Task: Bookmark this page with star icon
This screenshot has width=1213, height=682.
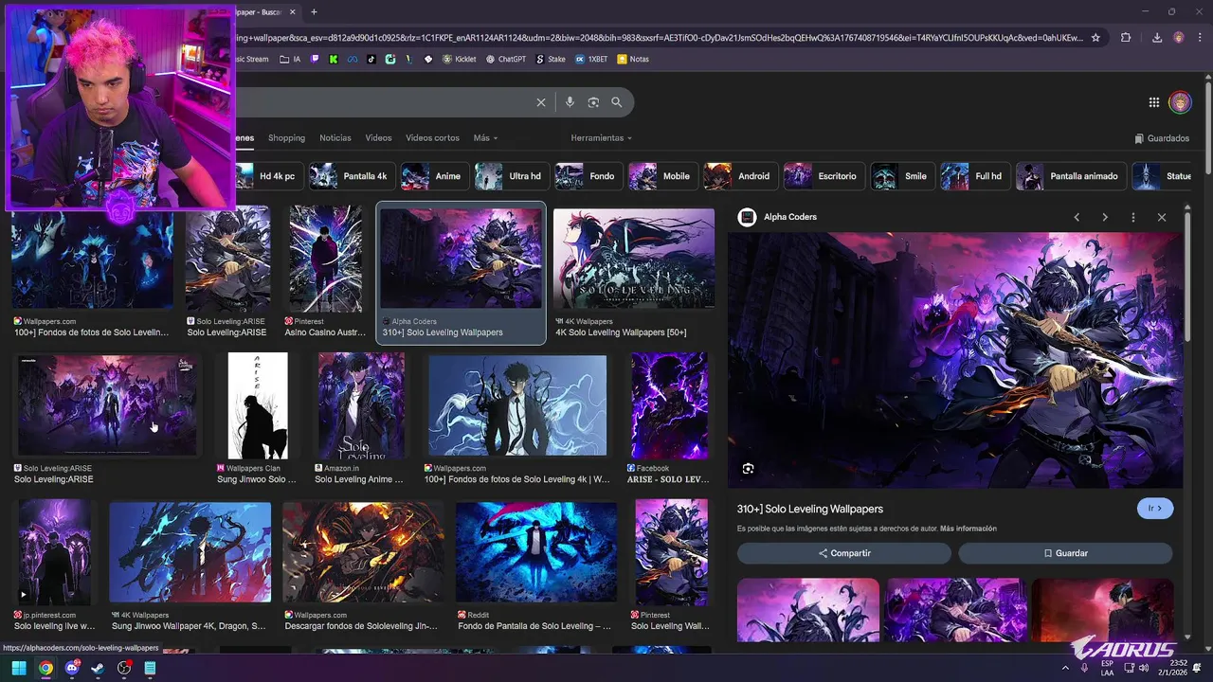Action: (x=1095, y=38)
